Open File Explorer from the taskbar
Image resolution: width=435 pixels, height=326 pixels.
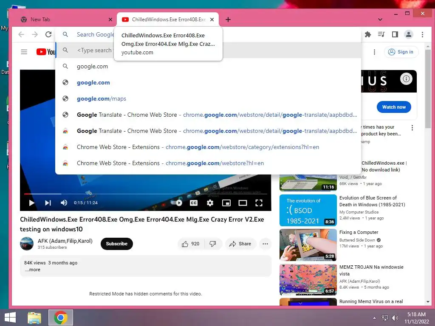click(x=34, y=318)
